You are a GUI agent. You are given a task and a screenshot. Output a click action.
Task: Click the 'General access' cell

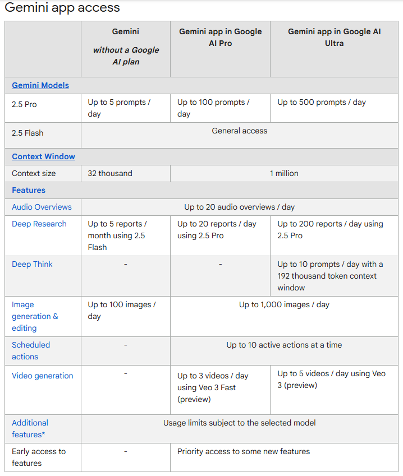click(240, 131)
